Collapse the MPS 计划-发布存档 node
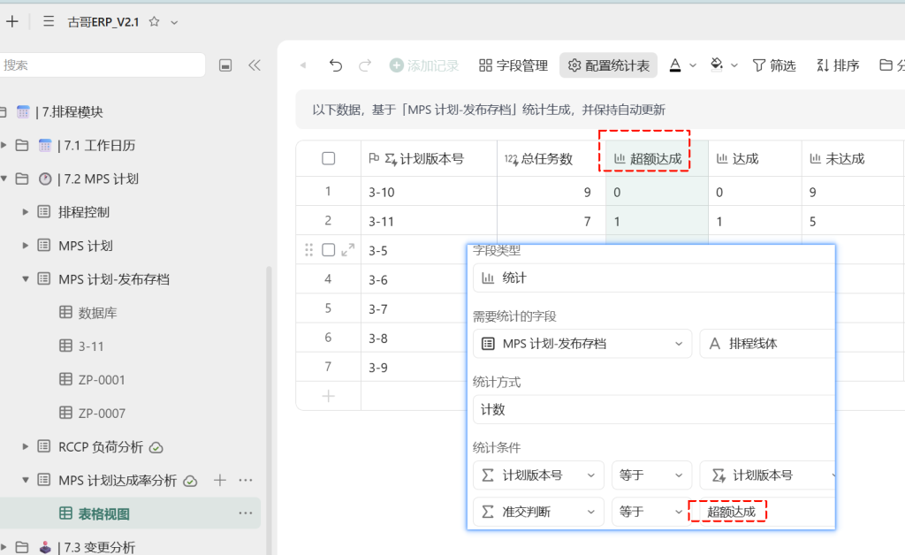Screen dimensions: 905x555 (x=26, y=279)
